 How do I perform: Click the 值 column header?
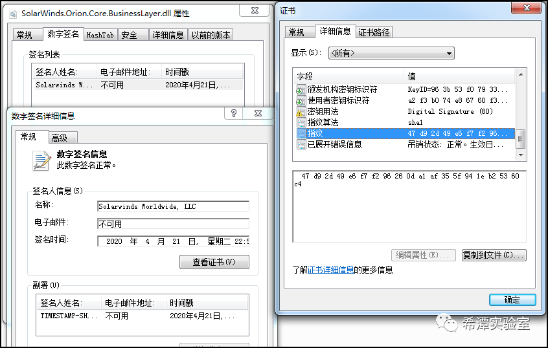click(459, 76)
